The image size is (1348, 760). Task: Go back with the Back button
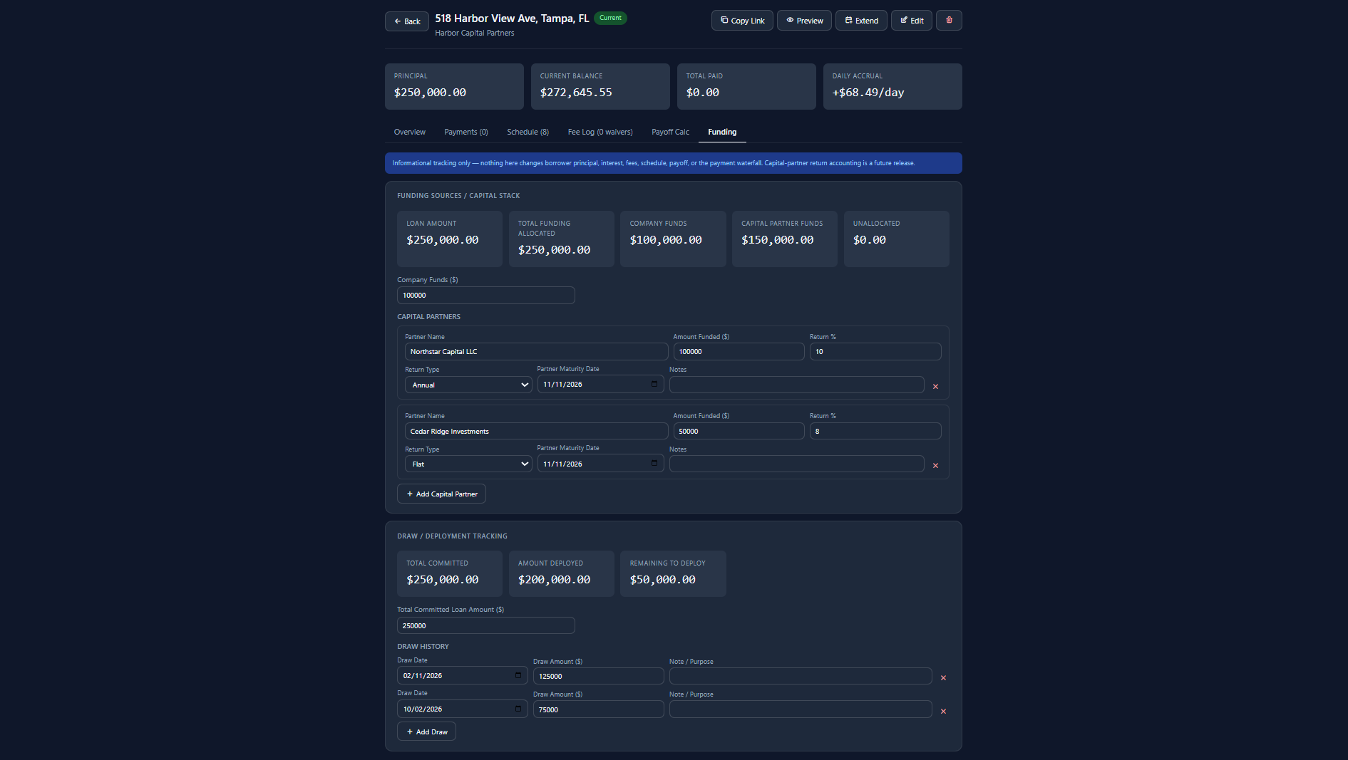pyautogui.click(x=407, y=21)
